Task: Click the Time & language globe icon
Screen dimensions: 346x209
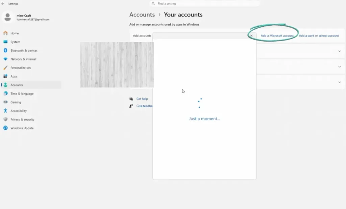Action: 5,94
